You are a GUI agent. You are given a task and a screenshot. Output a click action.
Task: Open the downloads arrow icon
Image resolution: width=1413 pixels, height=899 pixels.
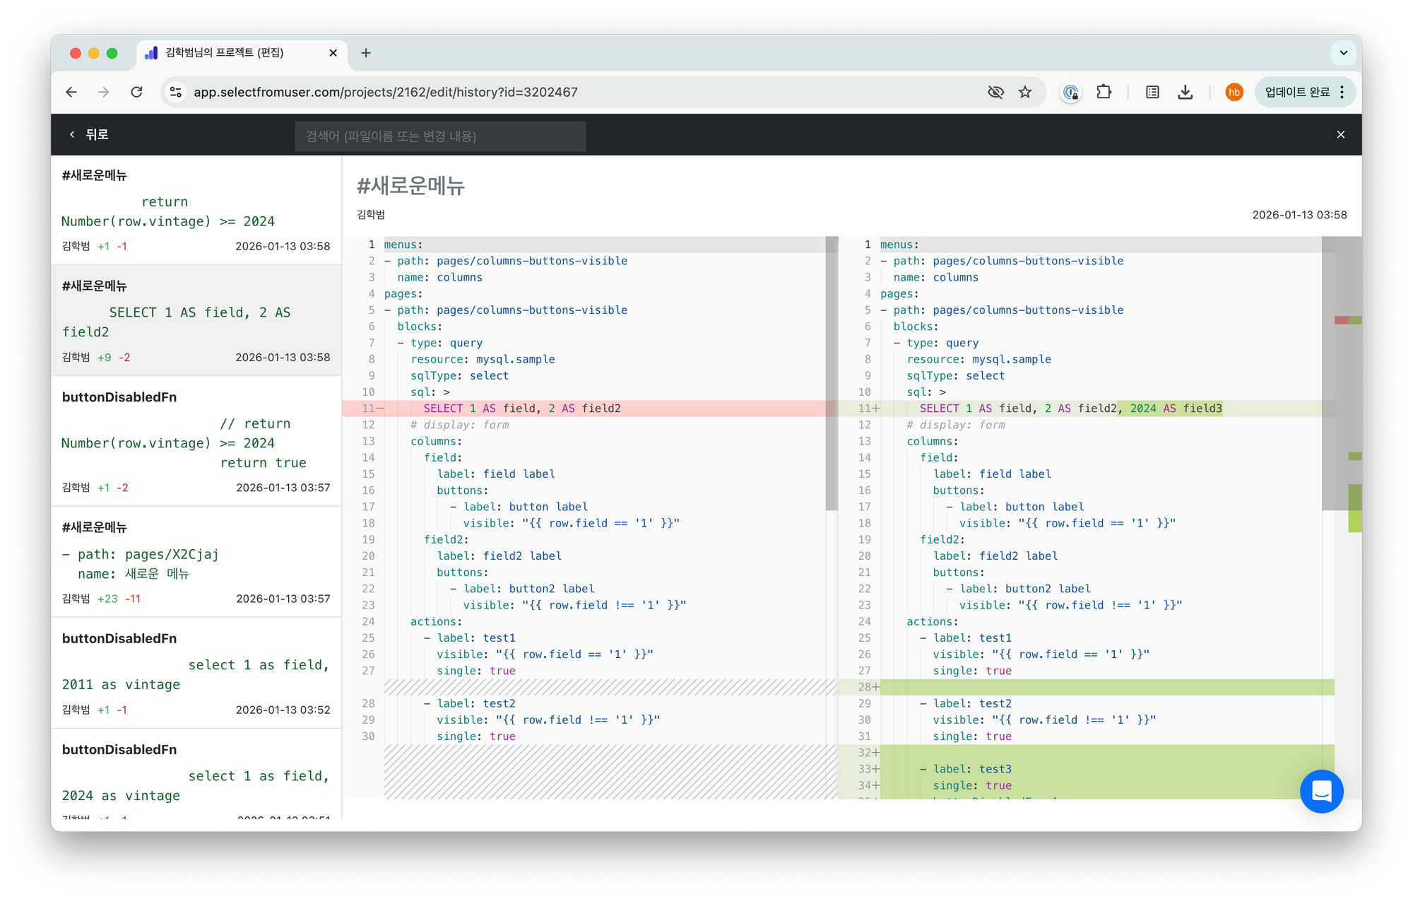pos(1186,92)
